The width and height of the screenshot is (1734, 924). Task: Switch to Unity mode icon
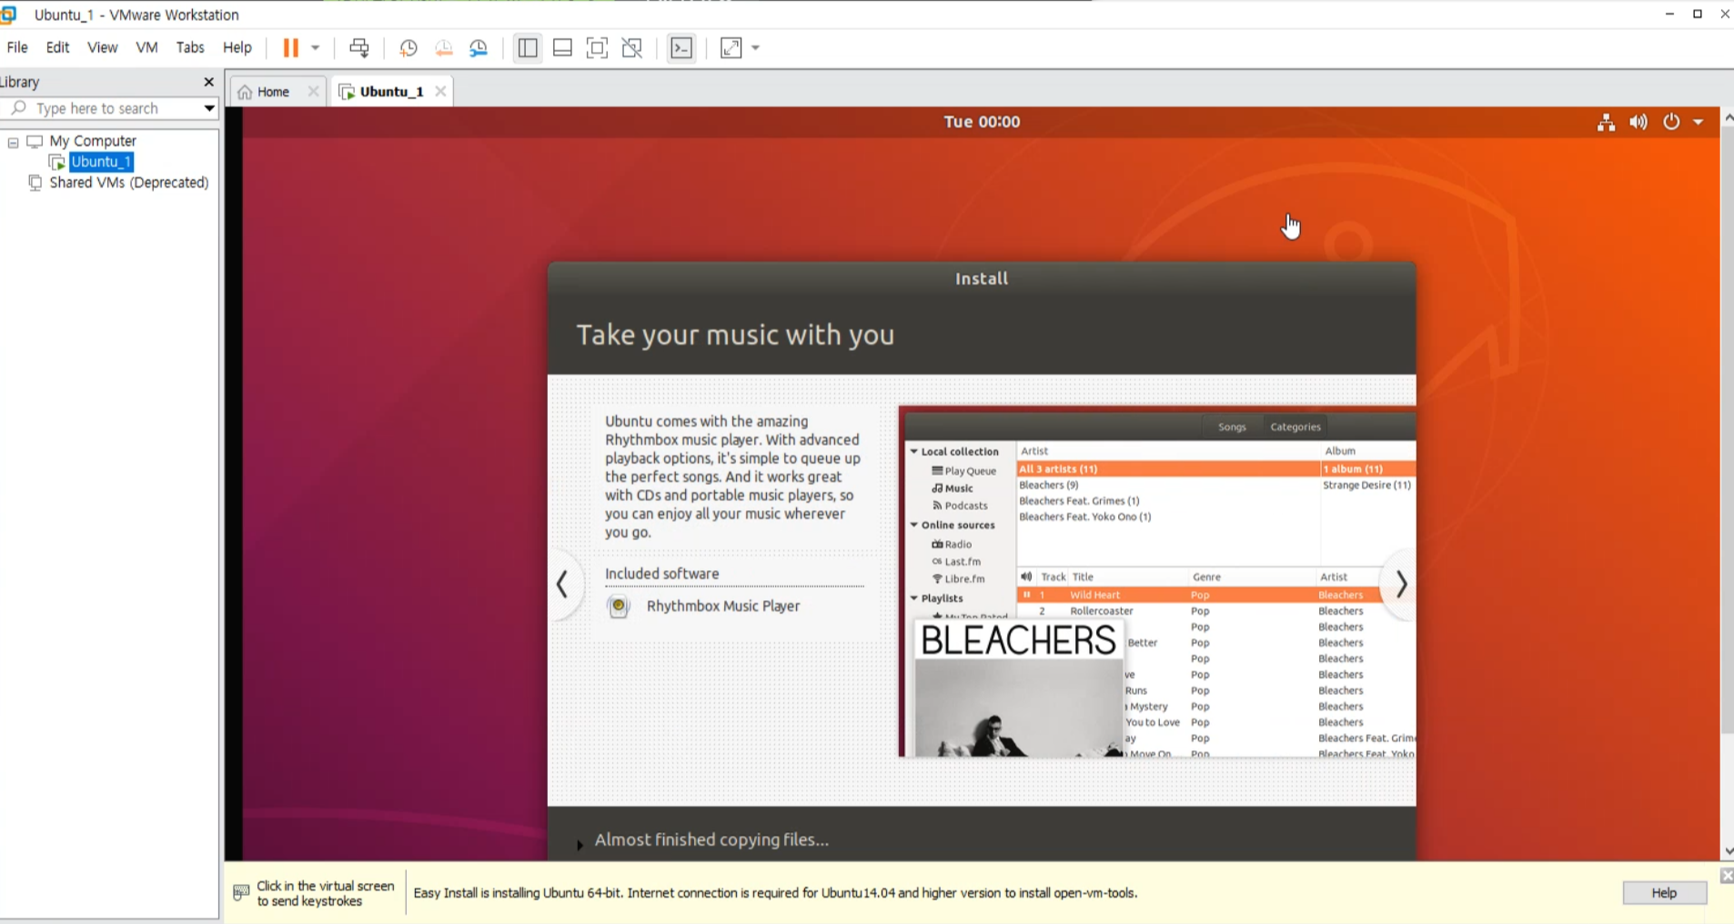point(632,48)
